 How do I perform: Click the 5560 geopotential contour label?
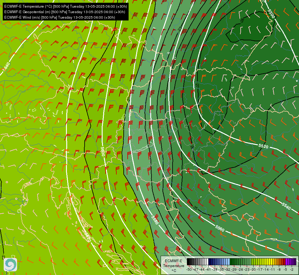pyautogui.click(x=220, y=228)
